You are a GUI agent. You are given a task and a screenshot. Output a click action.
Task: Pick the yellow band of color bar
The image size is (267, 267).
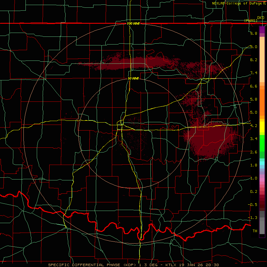[x=262, y=127]
